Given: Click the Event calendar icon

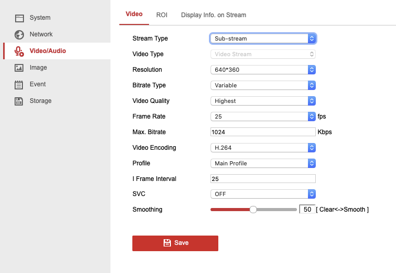Looking at the screenshot, I should click(x=19, y=84).
